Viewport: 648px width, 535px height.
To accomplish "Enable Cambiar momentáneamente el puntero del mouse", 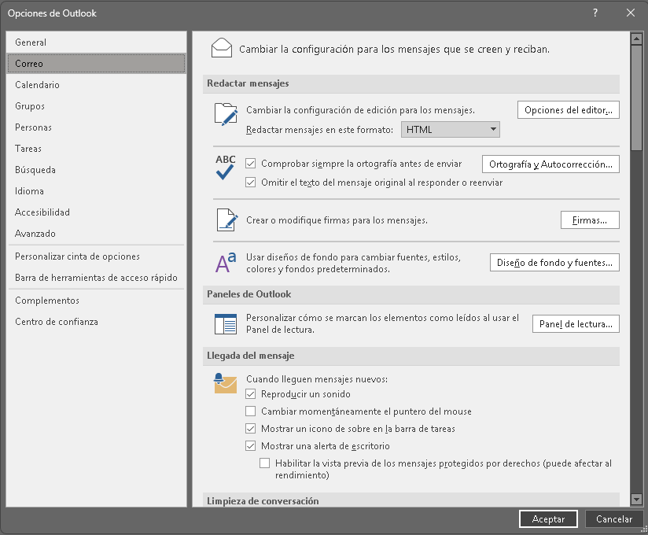I will click(250, 411).
